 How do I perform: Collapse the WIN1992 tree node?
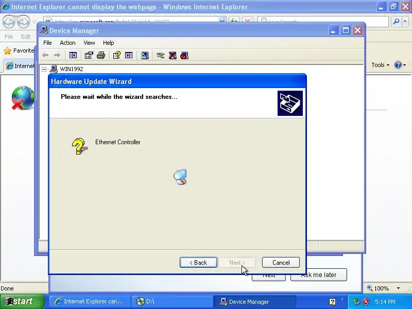(44, 69)
